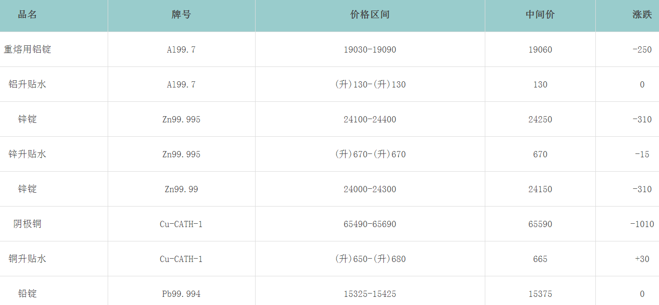Select the 重熔用铝锭 product name cell
The height and width of the screenshot is (305, 659).
[x=27, y=50]
